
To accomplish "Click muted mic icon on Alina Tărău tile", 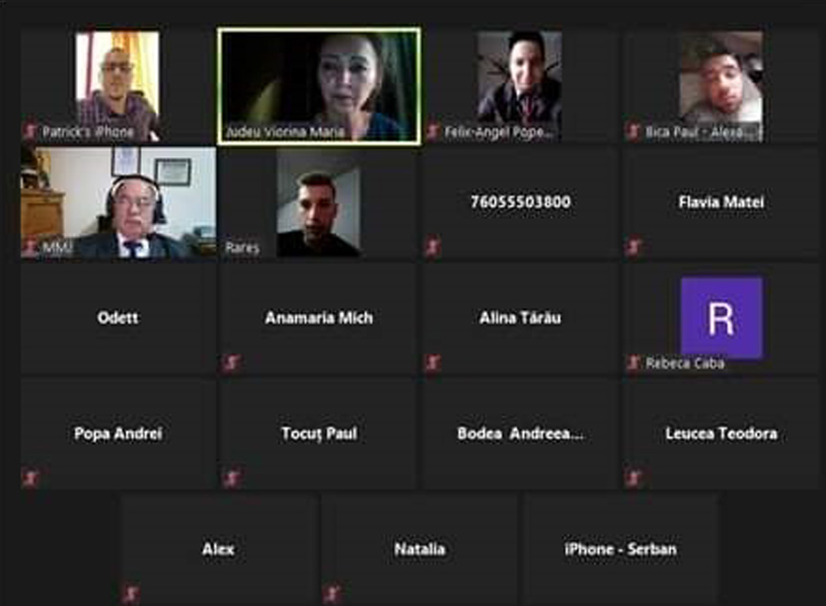I will tap(433, 362).
